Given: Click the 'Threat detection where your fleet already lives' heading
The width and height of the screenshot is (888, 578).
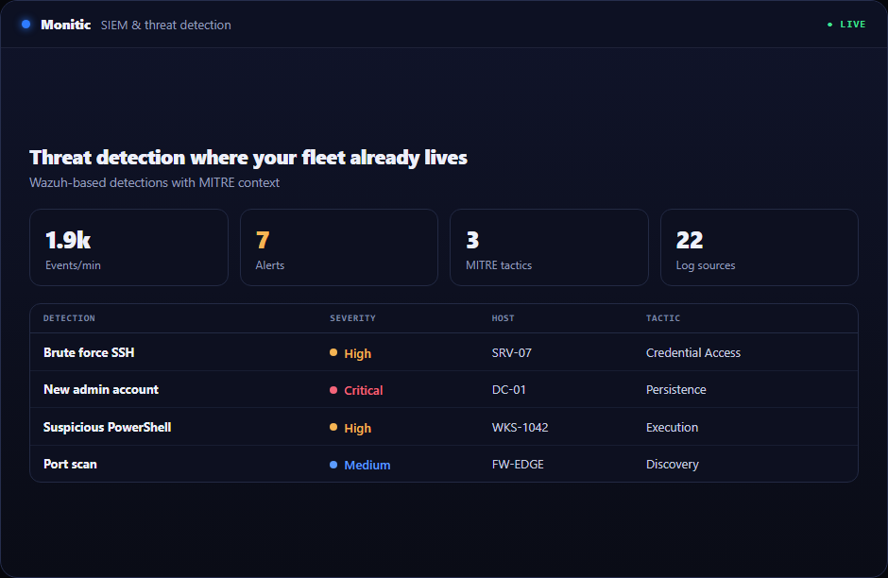Looking at the screenshot, I should coord(248,158).
